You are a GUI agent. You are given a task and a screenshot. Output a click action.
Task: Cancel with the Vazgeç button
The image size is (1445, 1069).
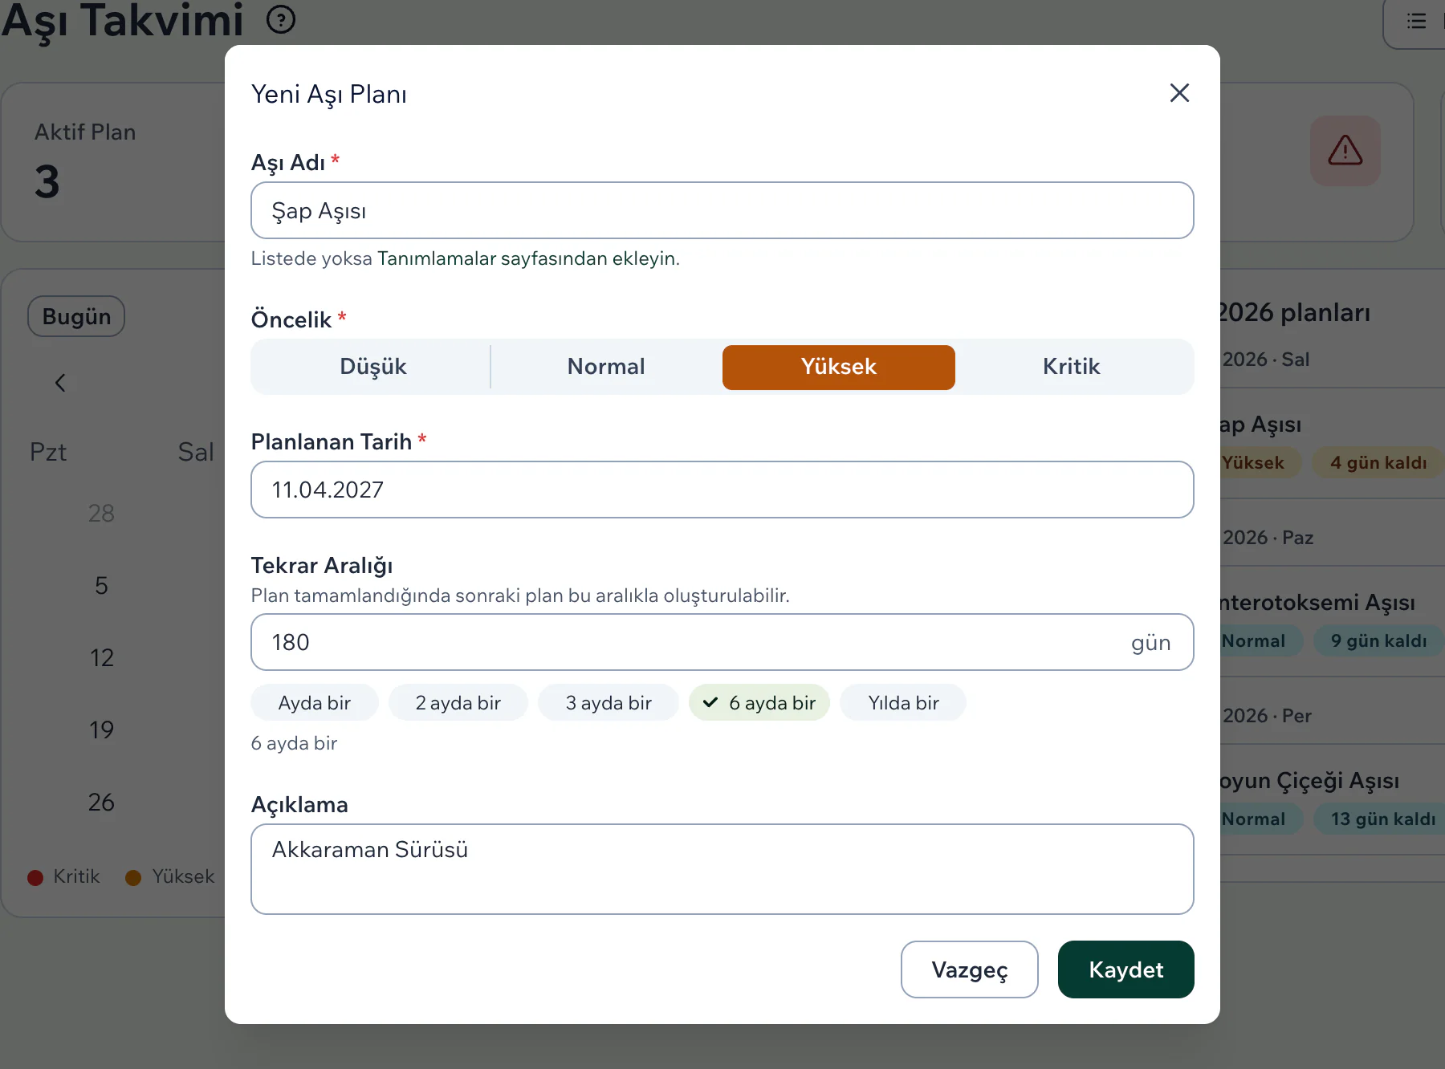(x=969, y=969)
